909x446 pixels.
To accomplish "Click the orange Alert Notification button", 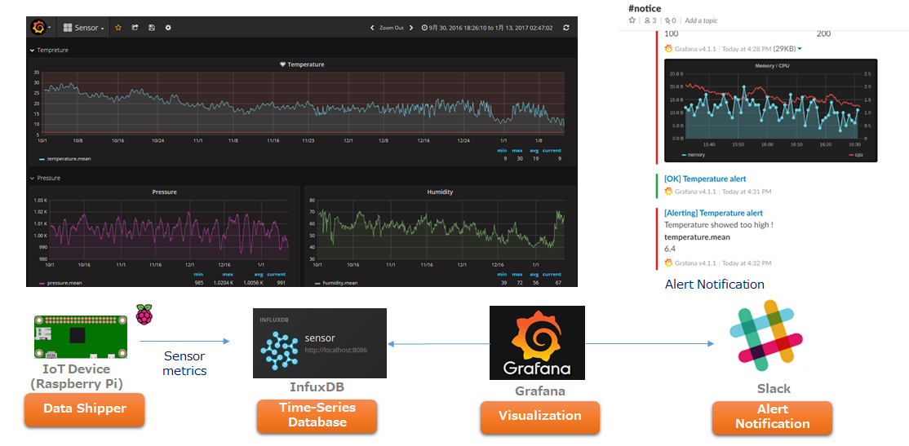I will pos(772,417).
